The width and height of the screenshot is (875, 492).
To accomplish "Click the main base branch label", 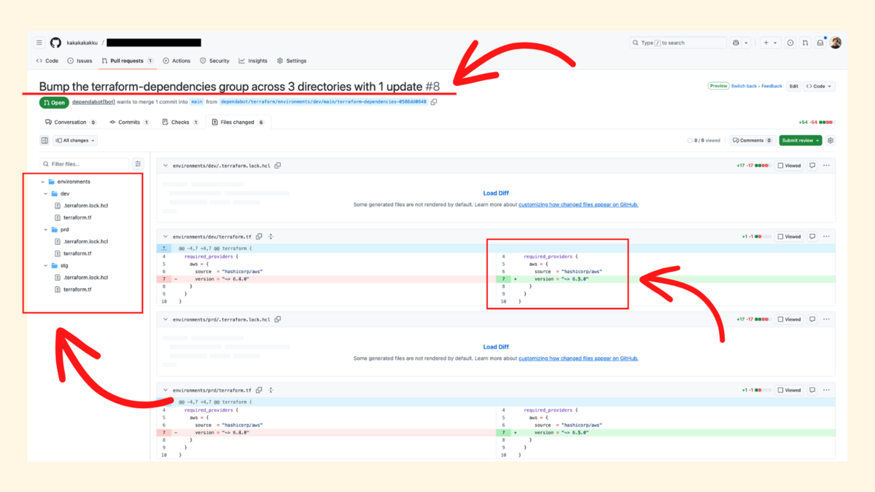I will (197, 102).
